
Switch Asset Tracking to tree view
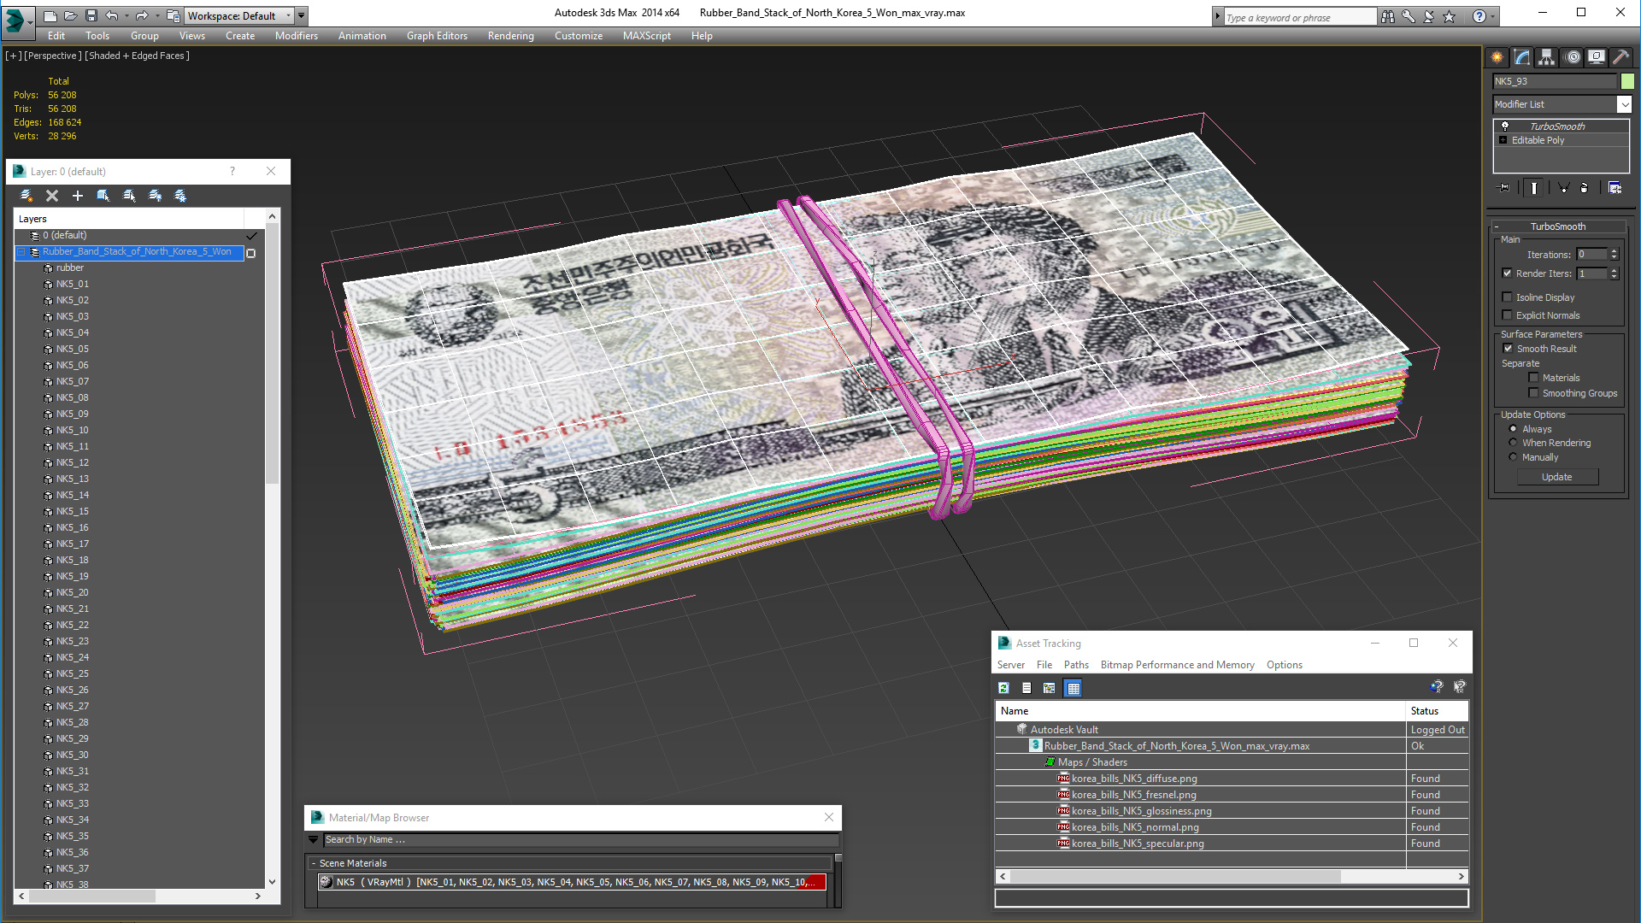pyautogui.click(x=1050, y=688)
